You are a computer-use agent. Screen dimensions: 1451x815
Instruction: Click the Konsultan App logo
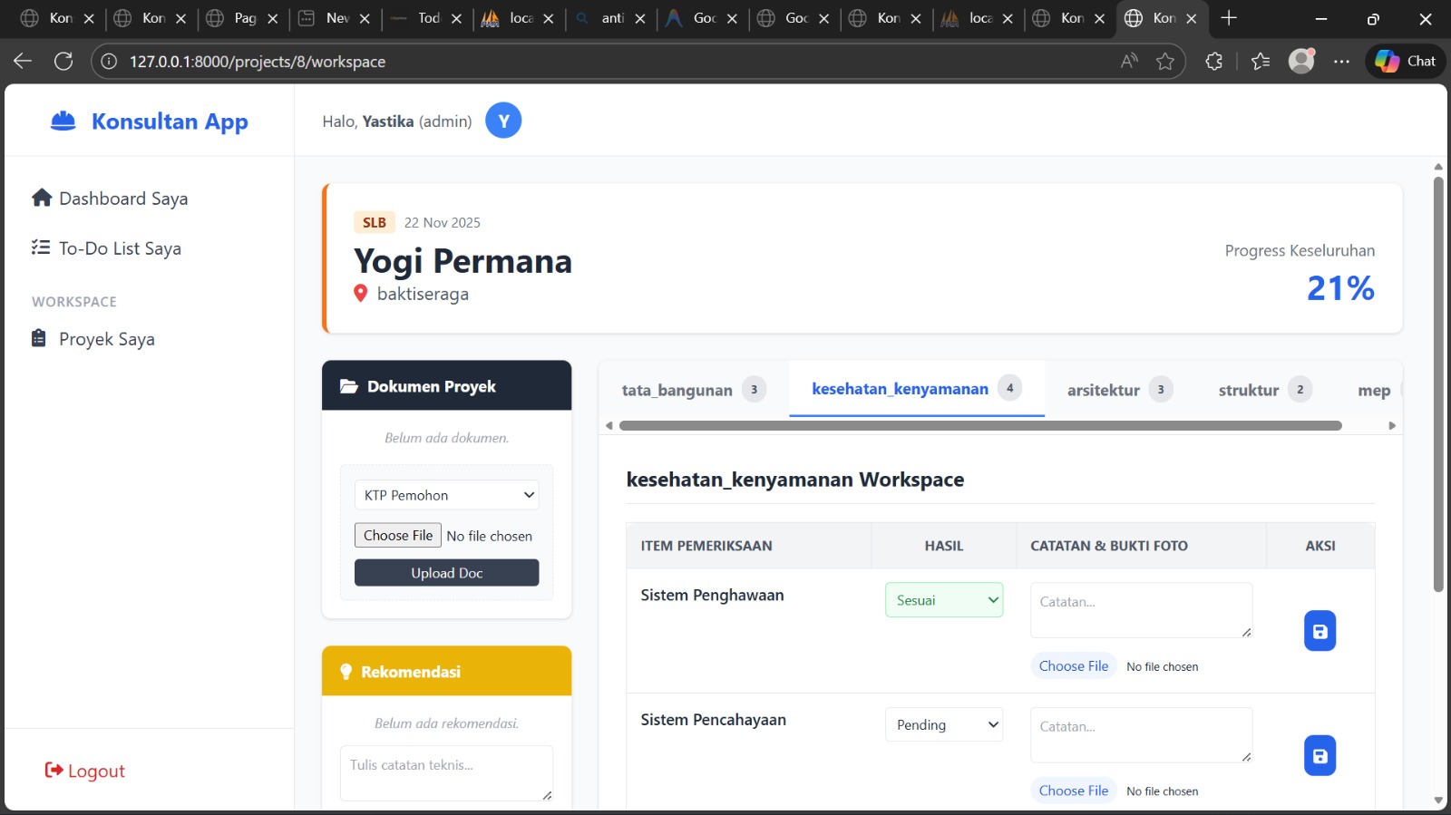click(150, 121)
